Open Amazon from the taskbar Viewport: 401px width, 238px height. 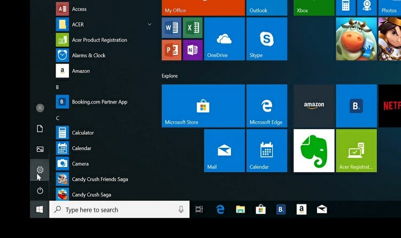coord(301,209)
